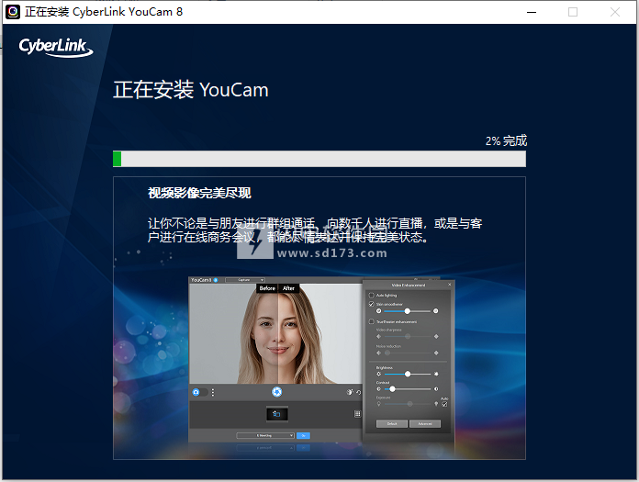639x482 pixels.
Task: Click the '视频影像完美尽现' feature heading
Action: point(199,193)
